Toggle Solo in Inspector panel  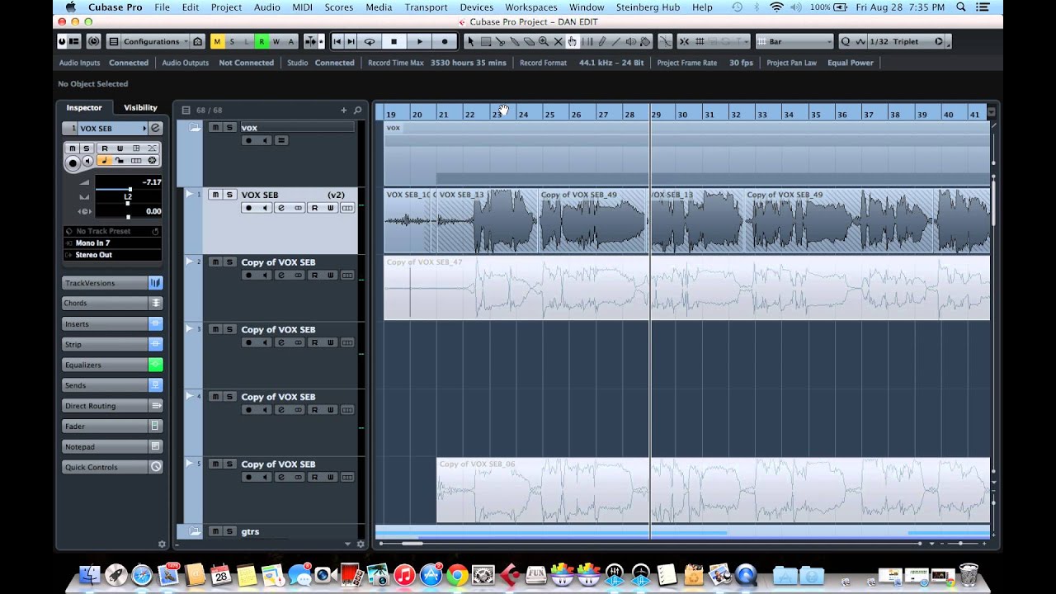click(87, 148)
